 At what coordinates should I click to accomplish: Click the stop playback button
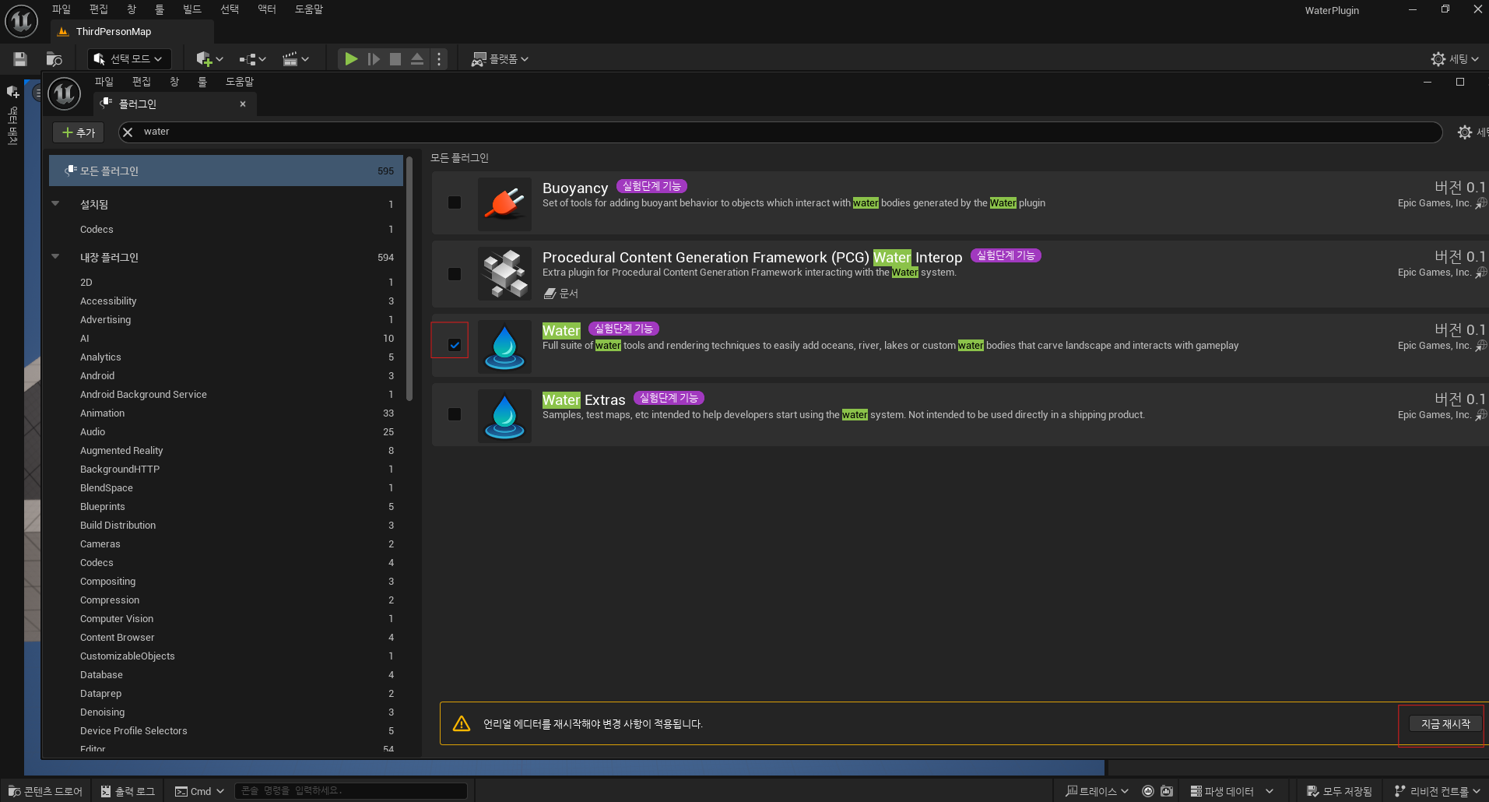tap(395, 59)
